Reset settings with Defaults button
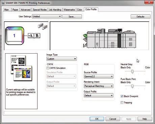The image size is (155, 124). point(140,17)
